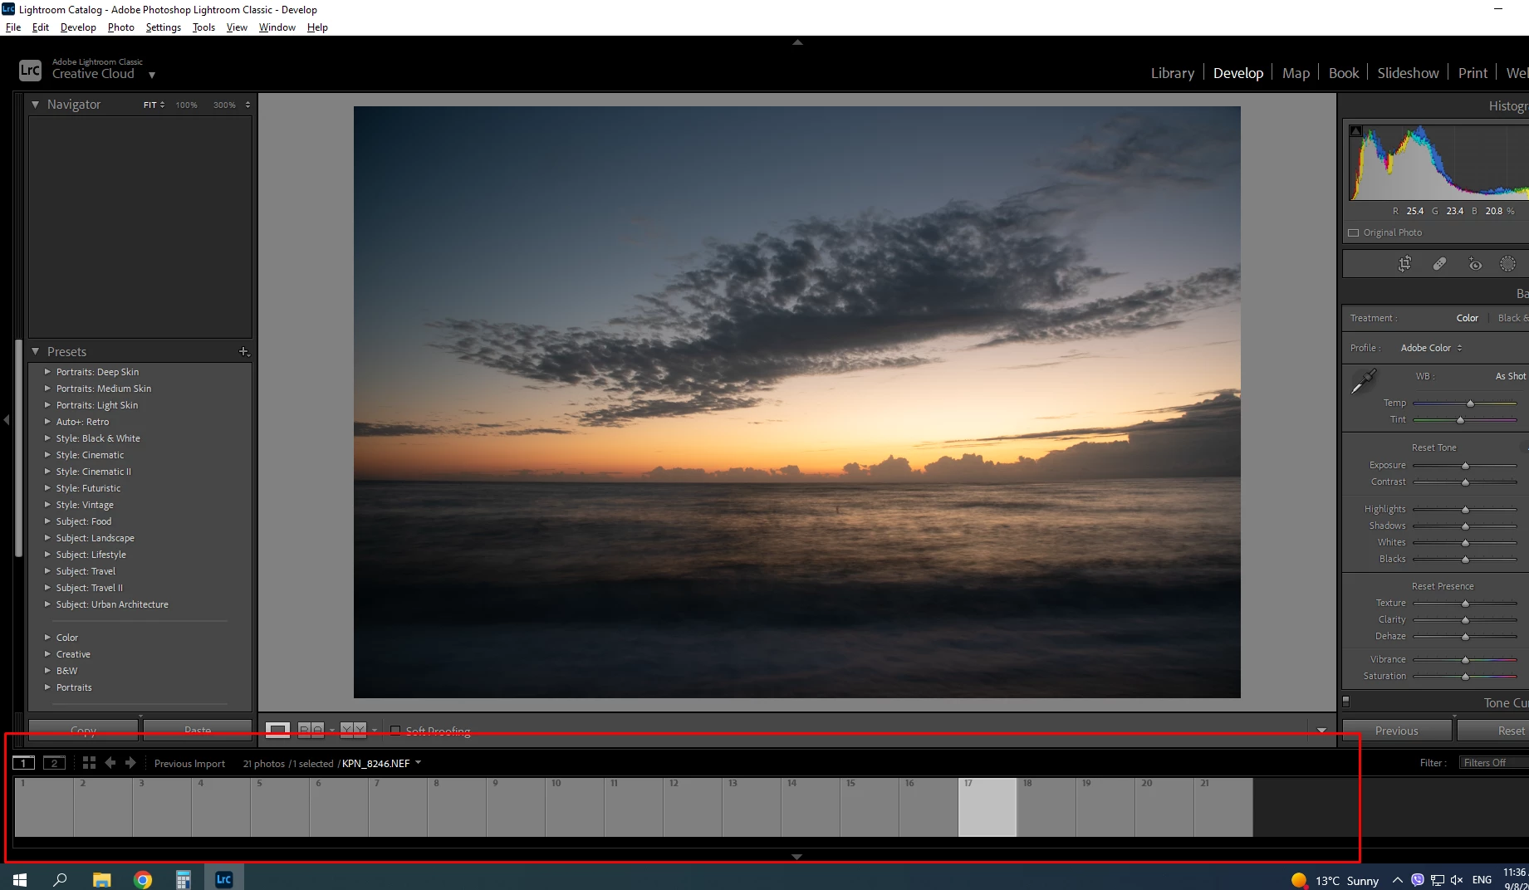The height and width of the screenshot is (890, 1529).
Task: Click the Copy settings button
Action: click(83, 729)
